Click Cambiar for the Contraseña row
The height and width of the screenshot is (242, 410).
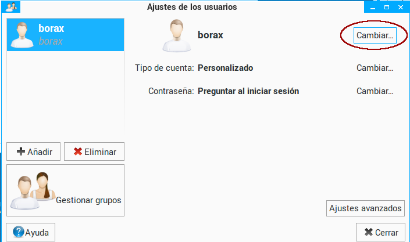(x=375, y=91)
